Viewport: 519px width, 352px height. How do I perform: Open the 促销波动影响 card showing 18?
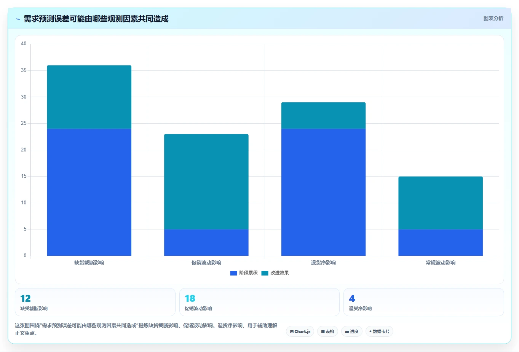pos(259,302)
